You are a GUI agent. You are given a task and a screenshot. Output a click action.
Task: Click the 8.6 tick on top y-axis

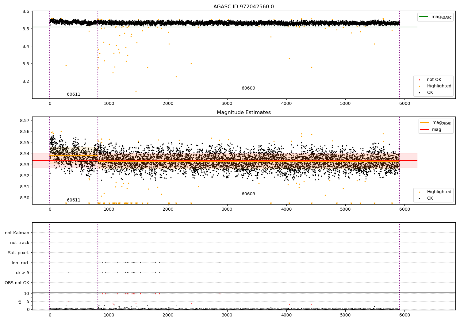coord(26,12)
